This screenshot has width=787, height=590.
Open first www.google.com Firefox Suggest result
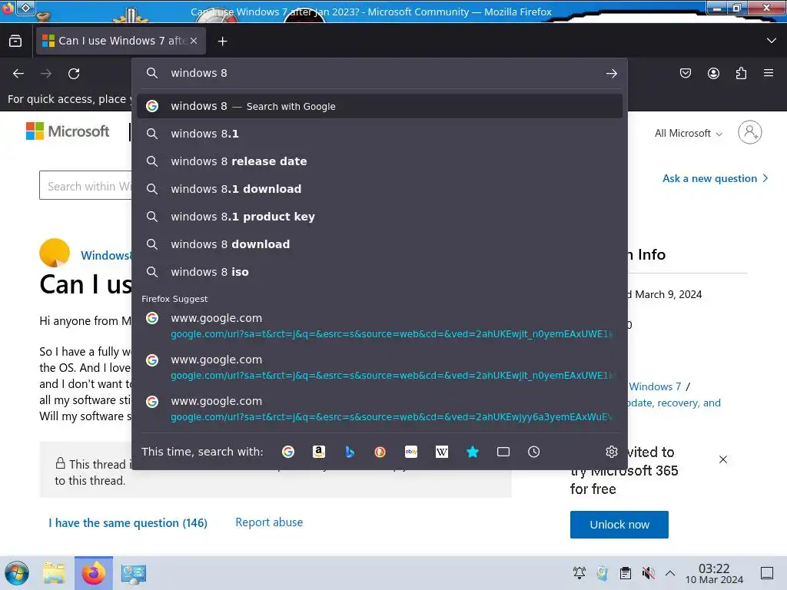pos(380,326)
